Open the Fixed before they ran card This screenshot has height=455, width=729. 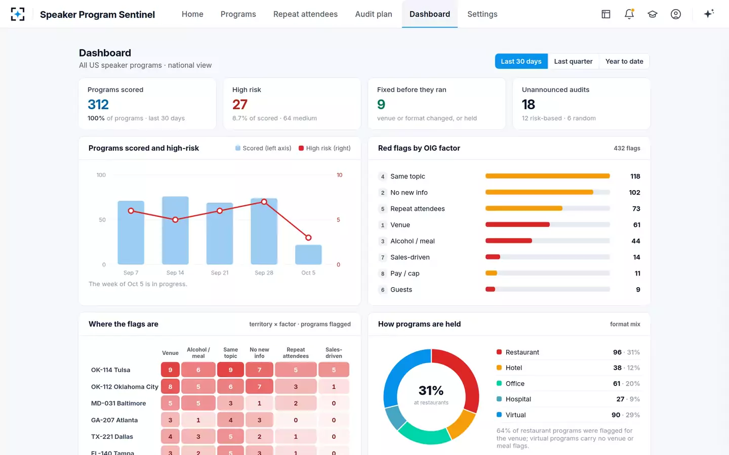[437, 104]
